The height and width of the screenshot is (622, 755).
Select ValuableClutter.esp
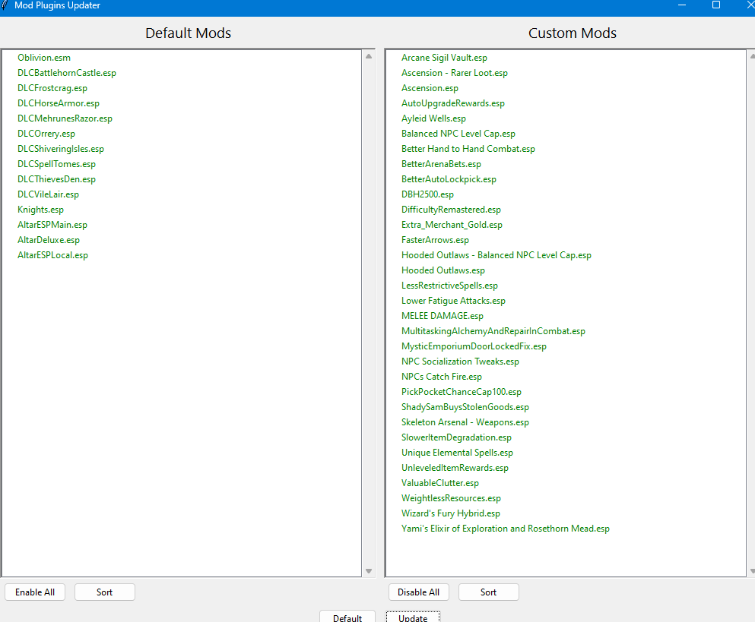439,483
